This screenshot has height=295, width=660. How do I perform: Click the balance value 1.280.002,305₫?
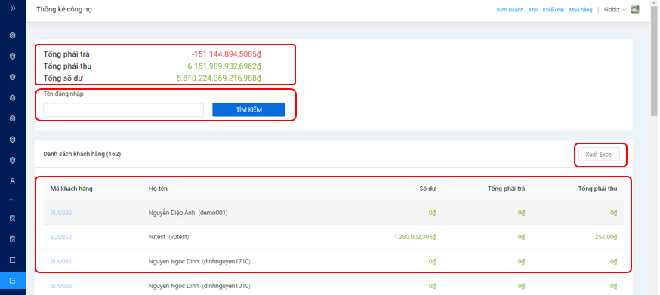415,237
